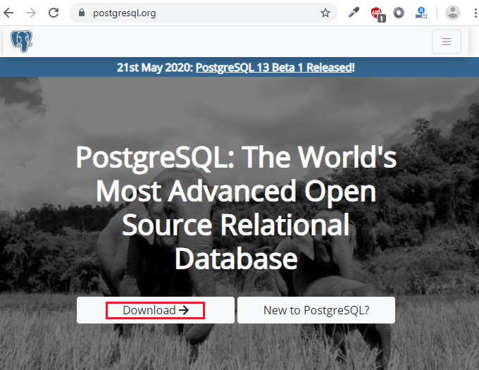Open the Chrome profile avatar menu
Viewport: 479px width, 370px height.
pyautogui.click(x=453, y=13)
